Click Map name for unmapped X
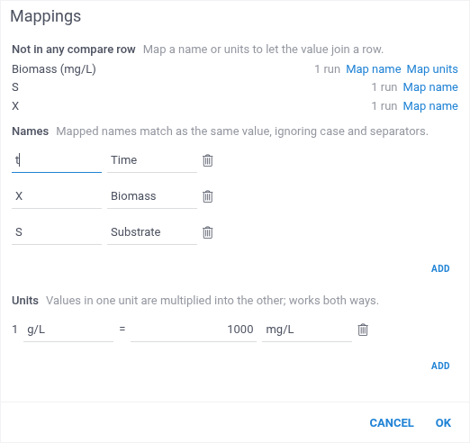 [430, 106]
